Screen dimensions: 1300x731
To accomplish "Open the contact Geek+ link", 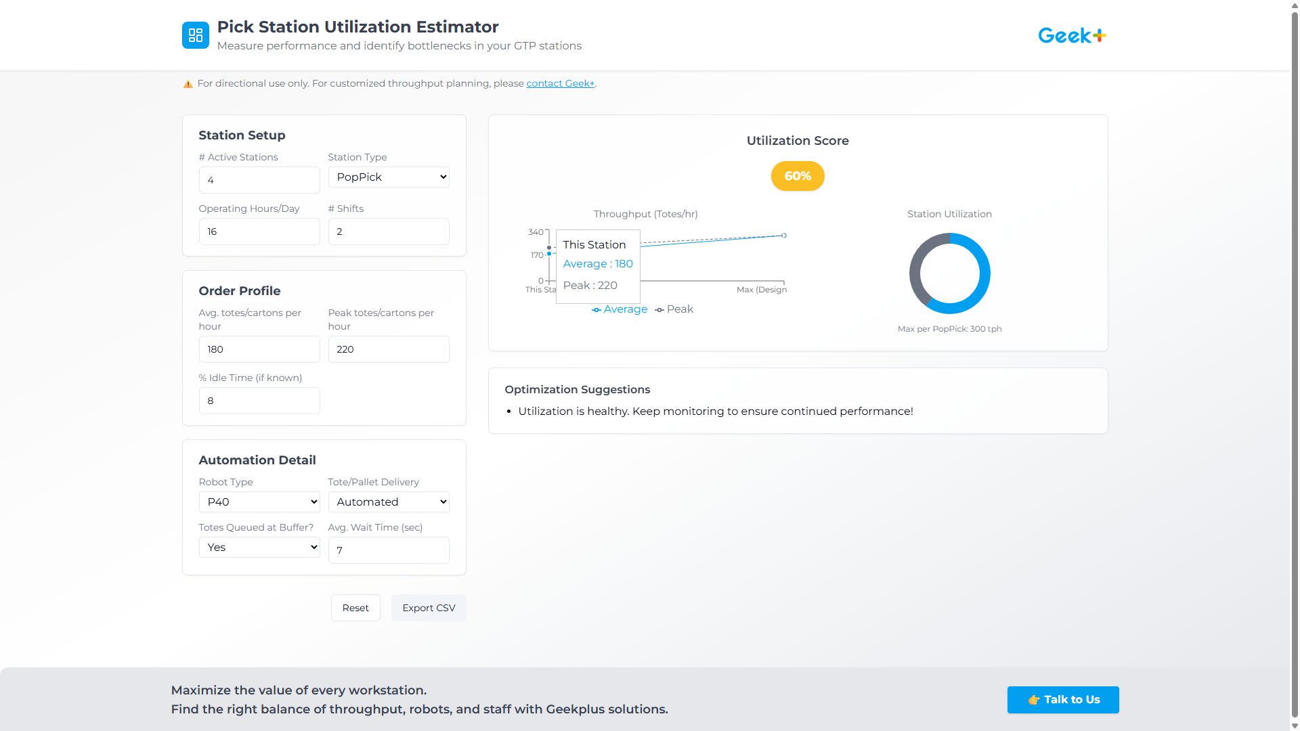I will click(560, 83).
